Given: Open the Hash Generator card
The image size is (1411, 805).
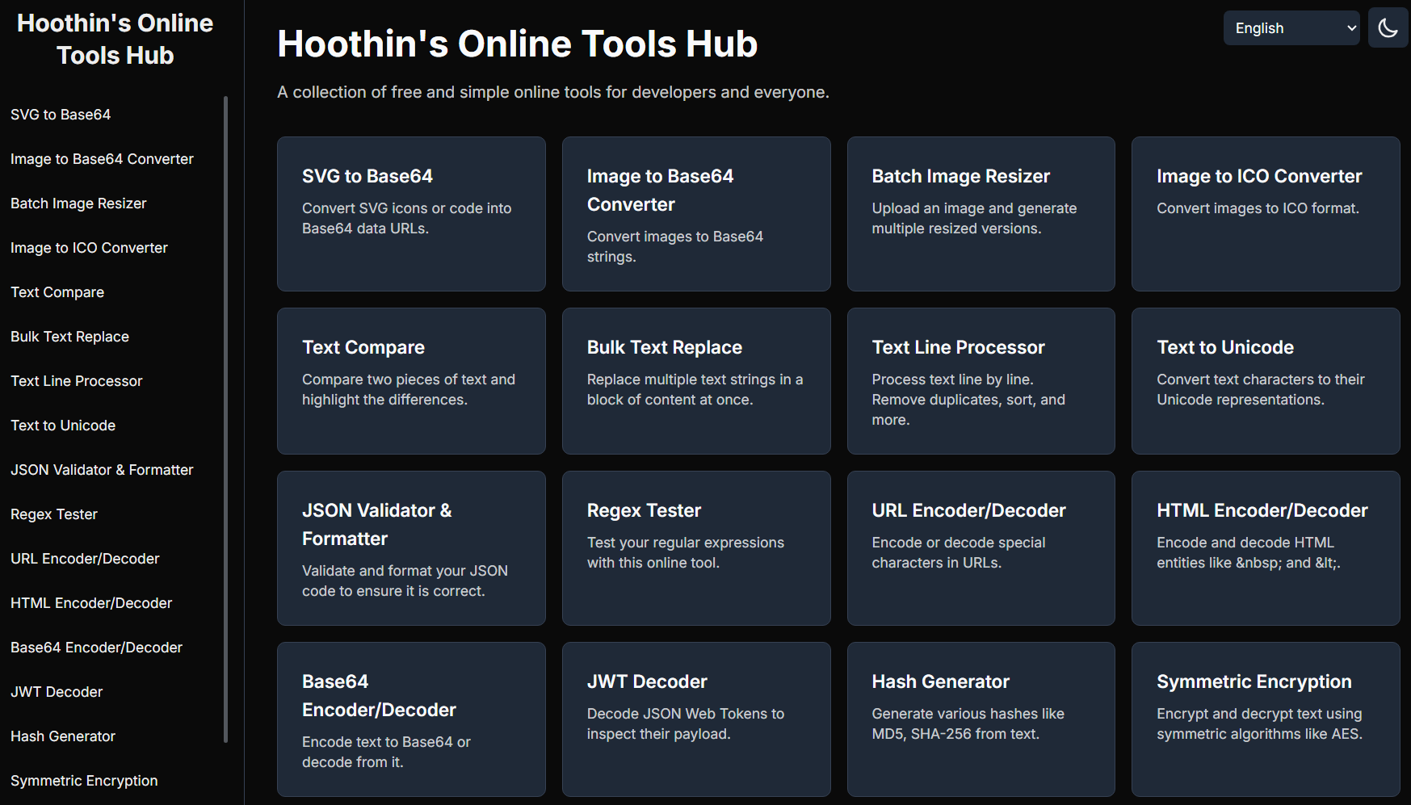Looking at the screenshot, I should pos(981,719).
